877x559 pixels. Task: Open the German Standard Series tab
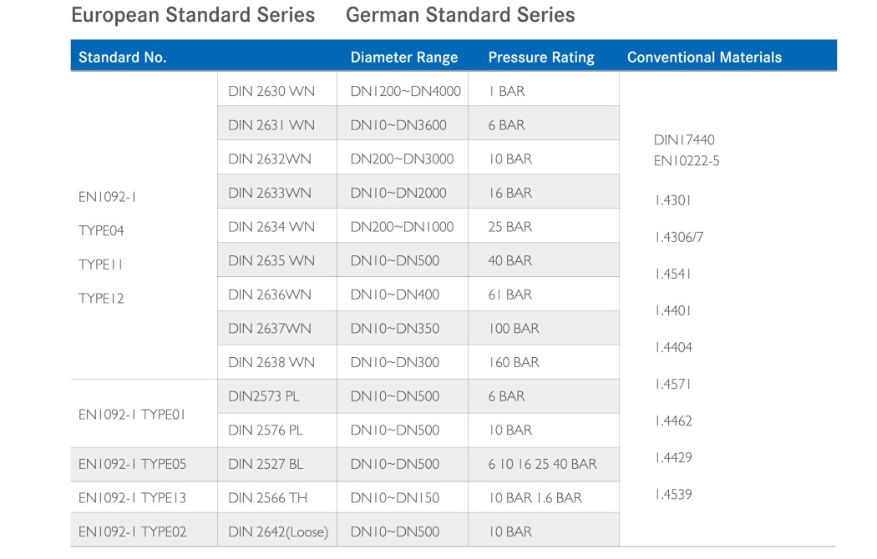pyautogui.click(x=460, y=15)
